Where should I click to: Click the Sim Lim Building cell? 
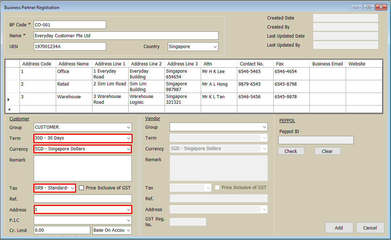click(x=147, y=86)
